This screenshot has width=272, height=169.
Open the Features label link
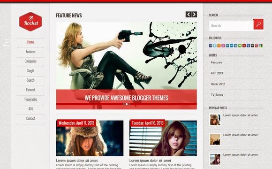[216, 62]
